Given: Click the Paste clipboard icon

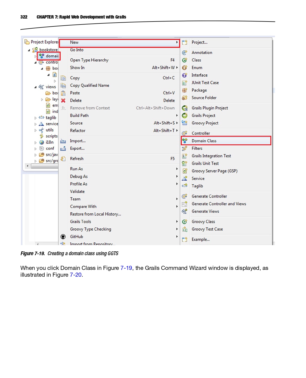Looking at the screenshot, I should pyautogui.click(x=63, y=93).
